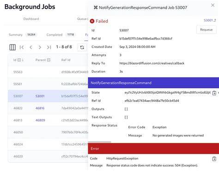Click the red Error section header
Viewport: 219px width, 171px height.
(153, 148)
